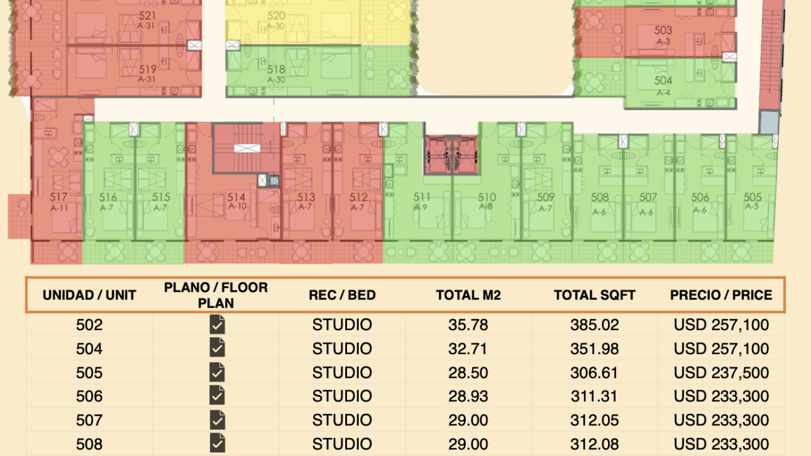Select green unit 518 on the floor map

tap(317, 70)
